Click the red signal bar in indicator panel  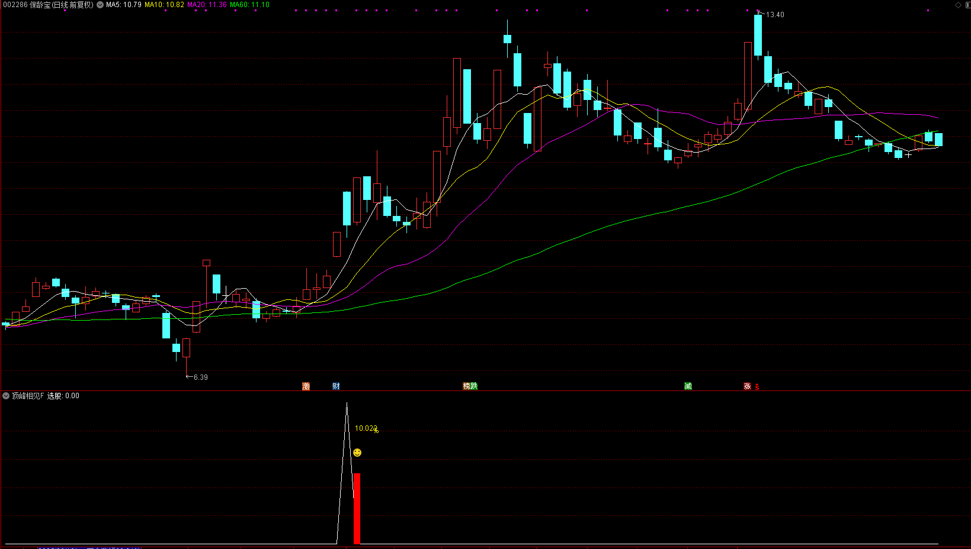(x=357, y=508)
